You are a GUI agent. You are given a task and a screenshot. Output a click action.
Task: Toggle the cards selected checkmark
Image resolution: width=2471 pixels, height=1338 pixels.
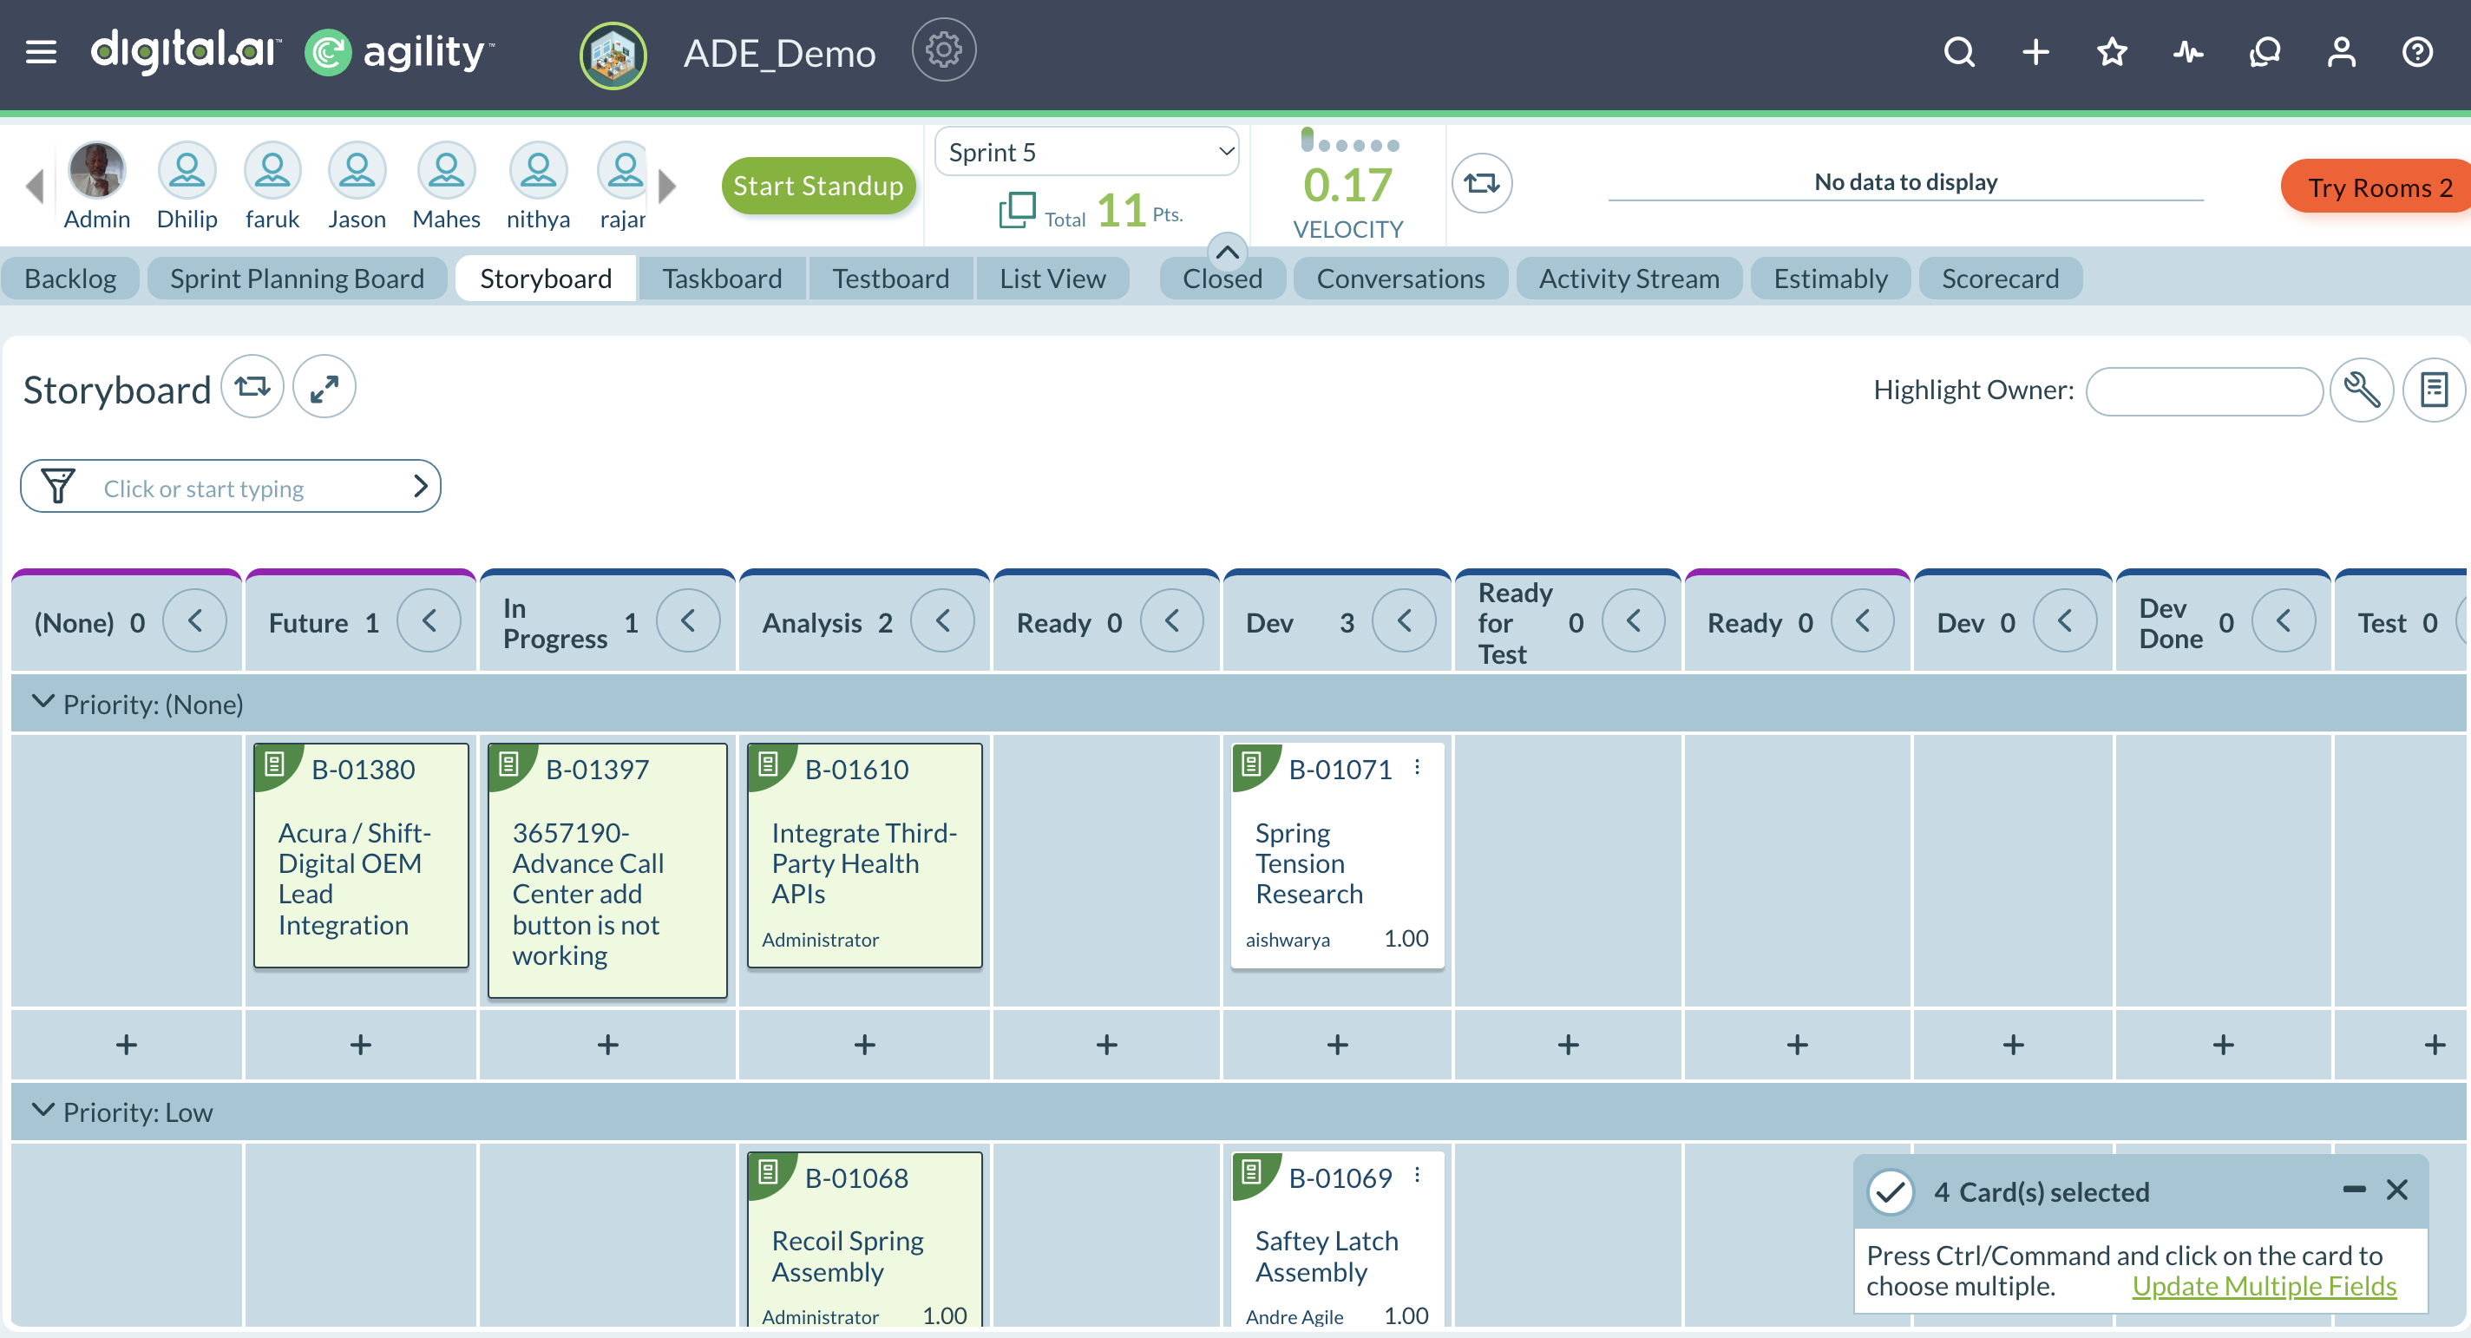[x=1891, y=1191]
